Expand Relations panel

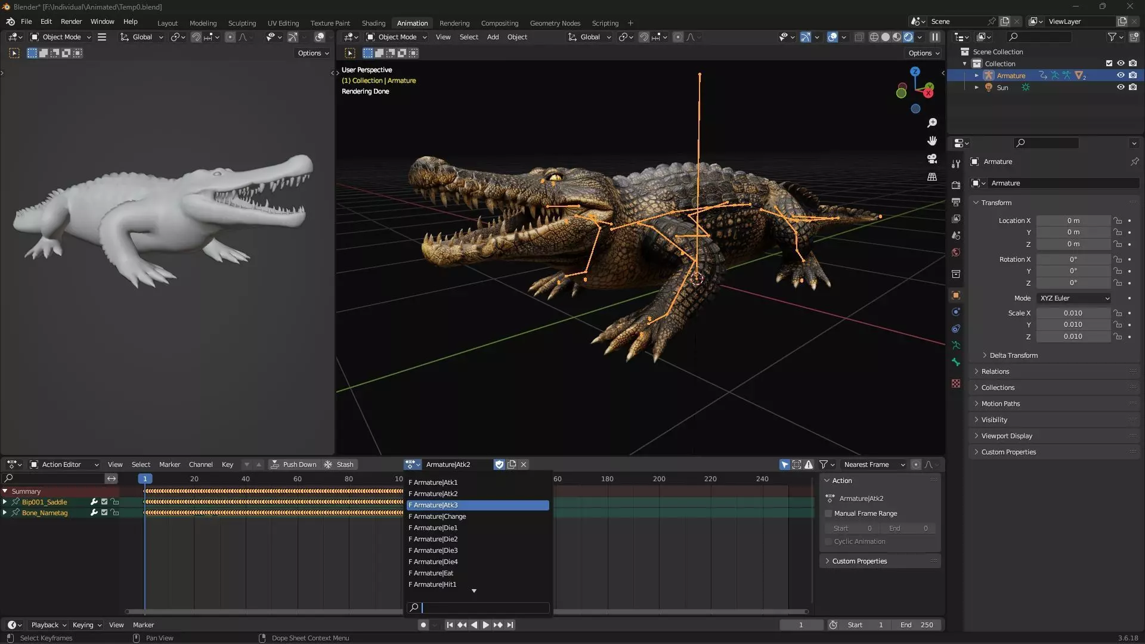click(996, 371)
